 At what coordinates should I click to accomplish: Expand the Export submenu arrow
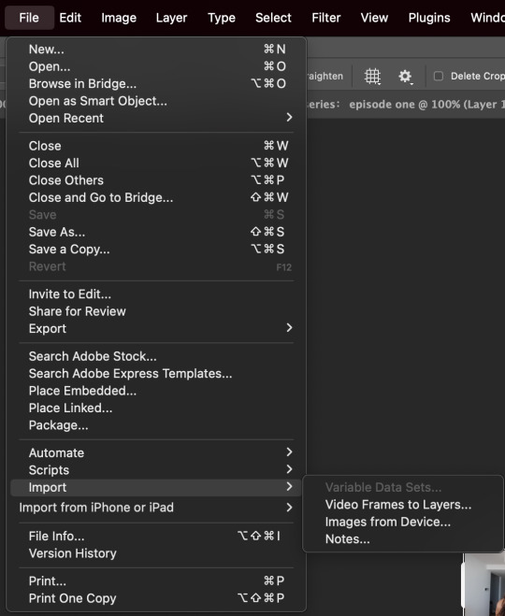click(x=289, y=328)
